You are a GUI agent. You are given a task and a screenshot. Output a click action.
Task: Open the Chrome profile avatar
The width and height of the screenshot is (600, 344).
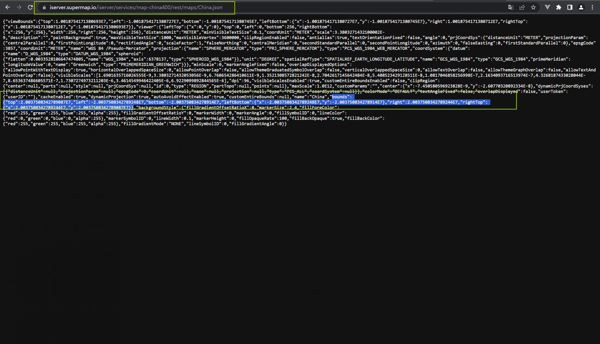581,7
